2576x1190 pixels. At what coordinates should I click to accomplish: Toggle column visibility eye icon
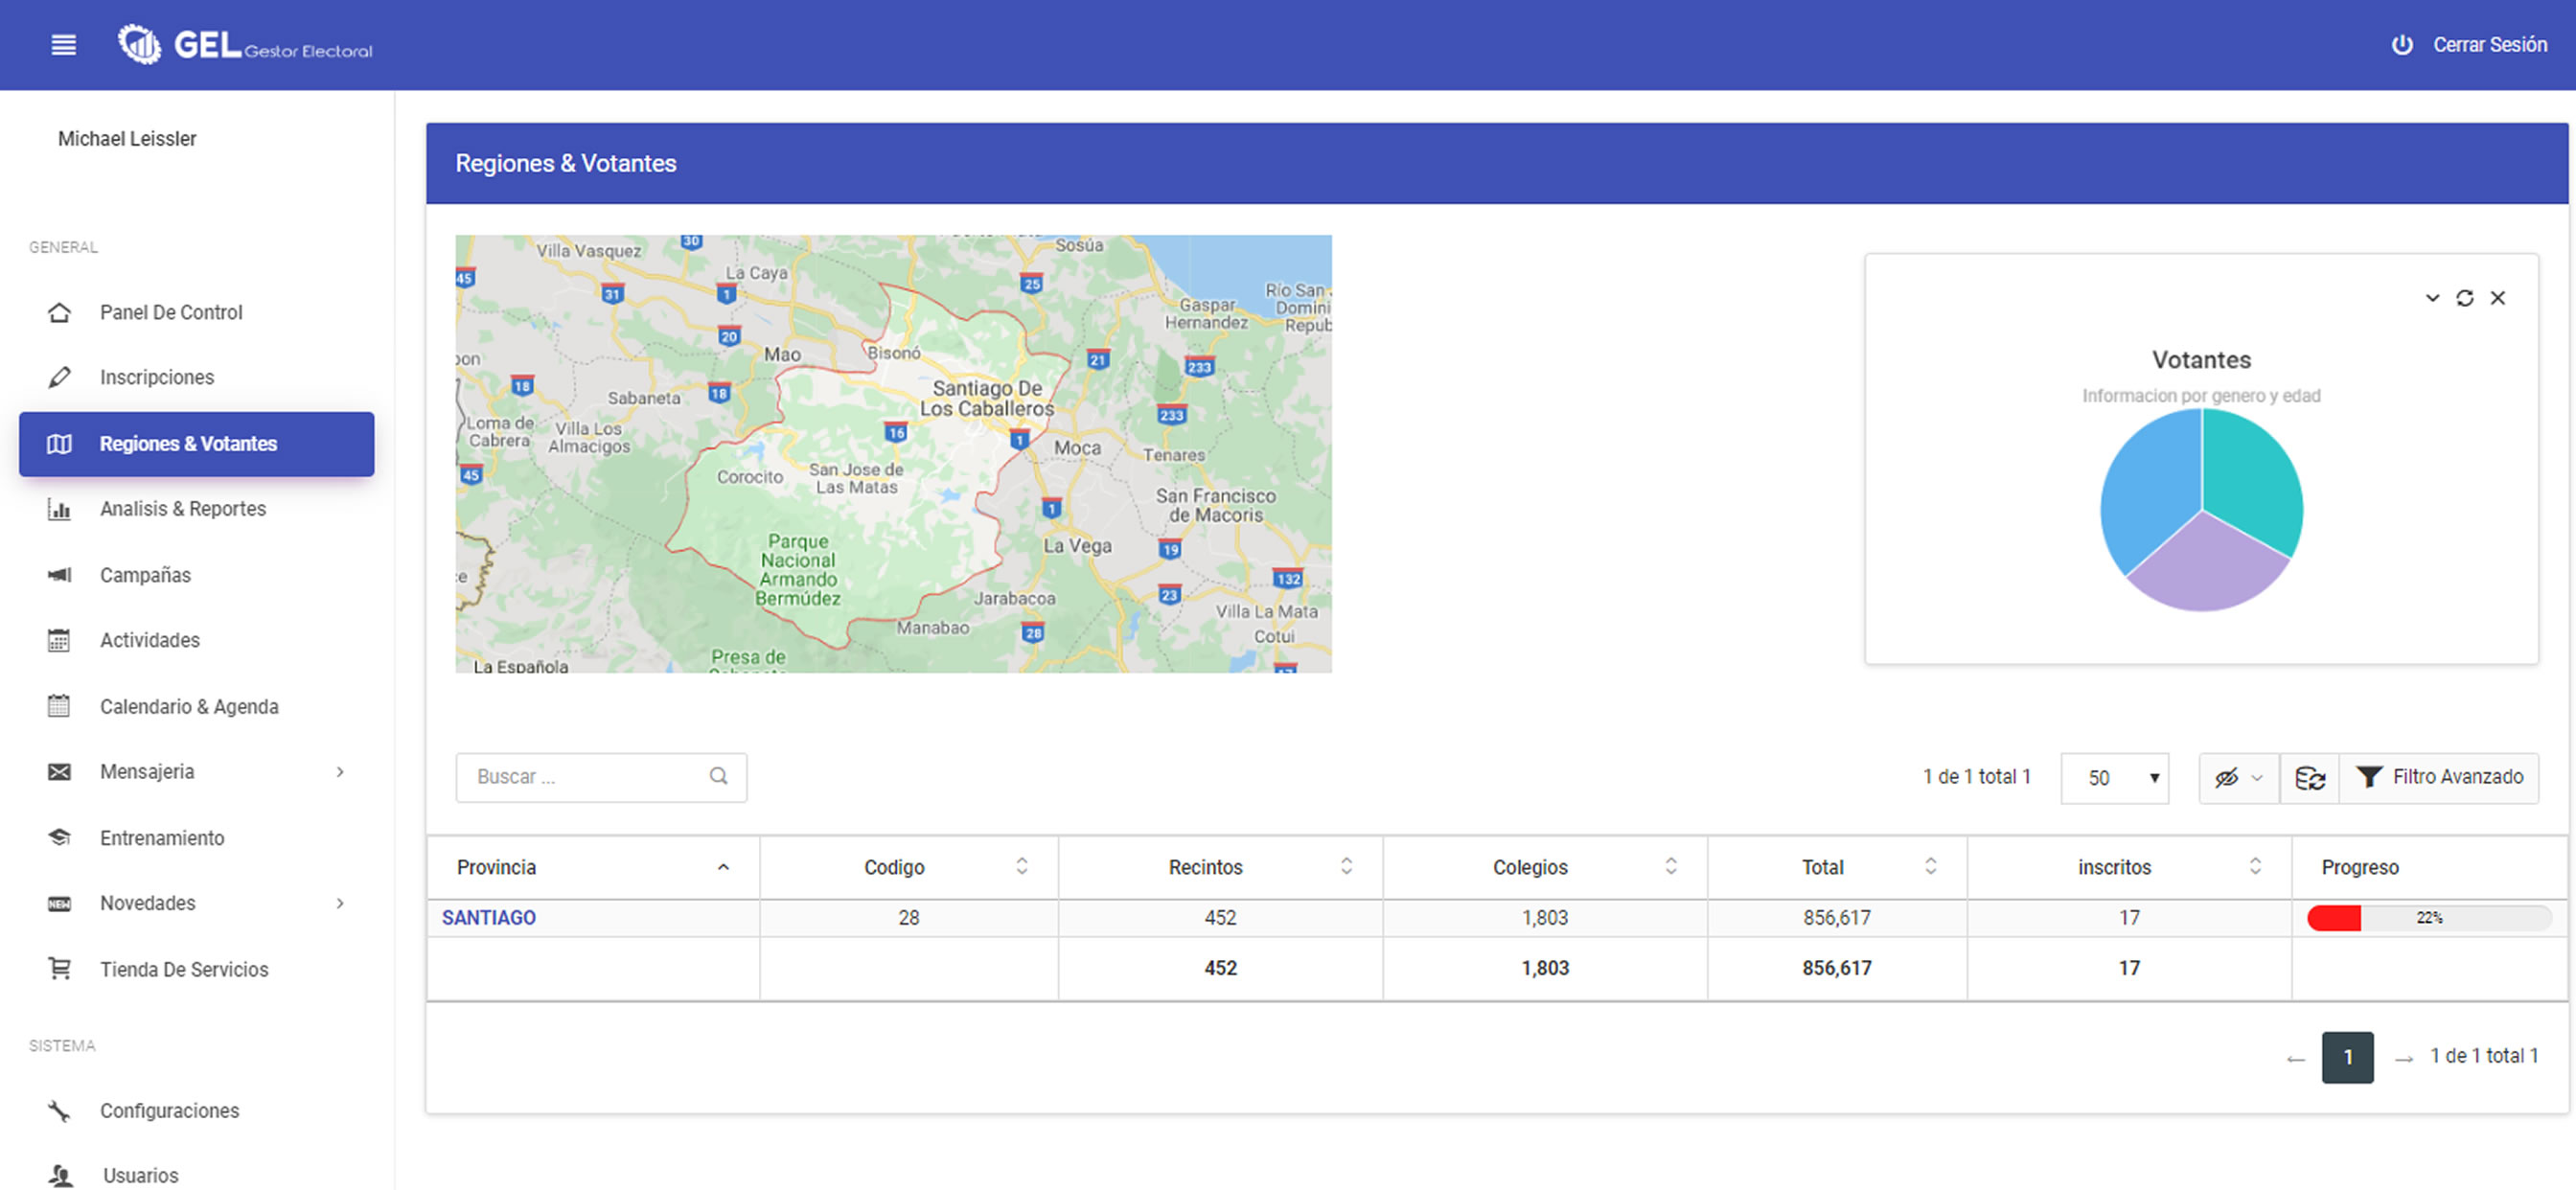pyautogui.click(x=2238, y=778)
